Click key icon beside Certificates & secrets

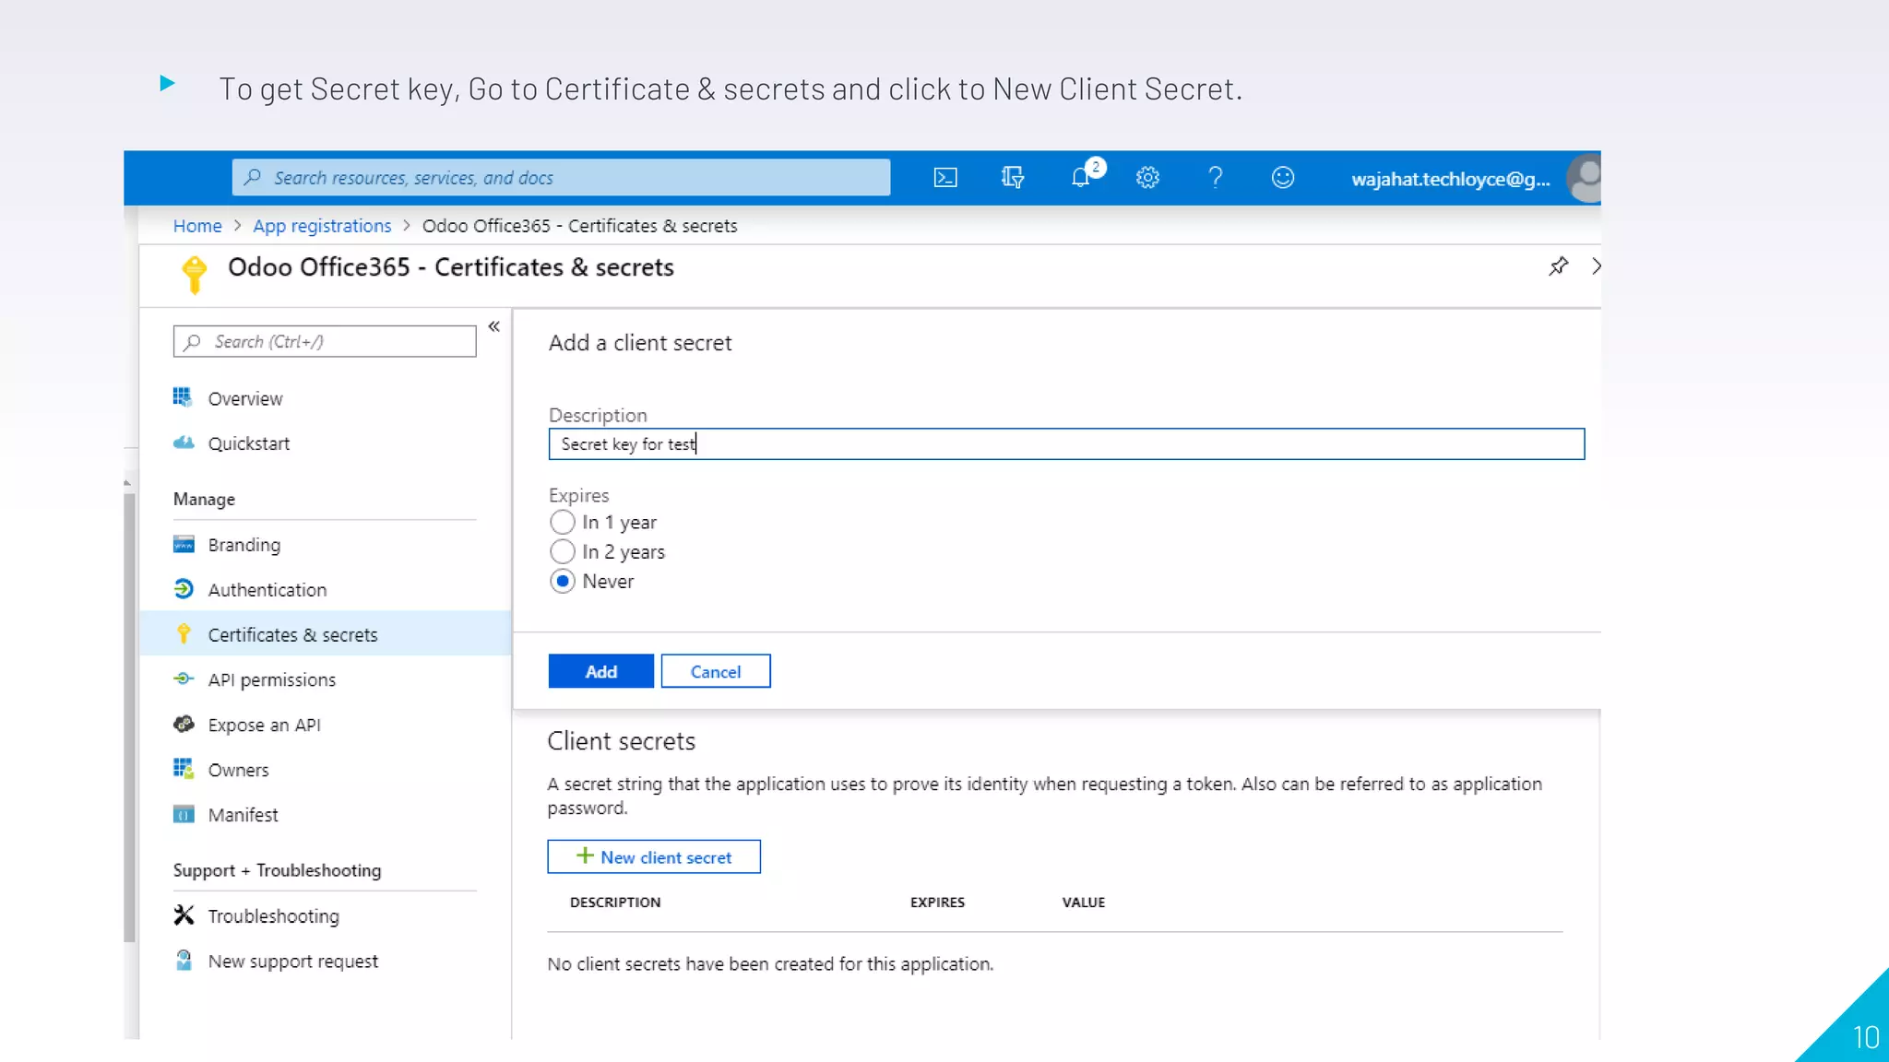[x=184, y=634]
